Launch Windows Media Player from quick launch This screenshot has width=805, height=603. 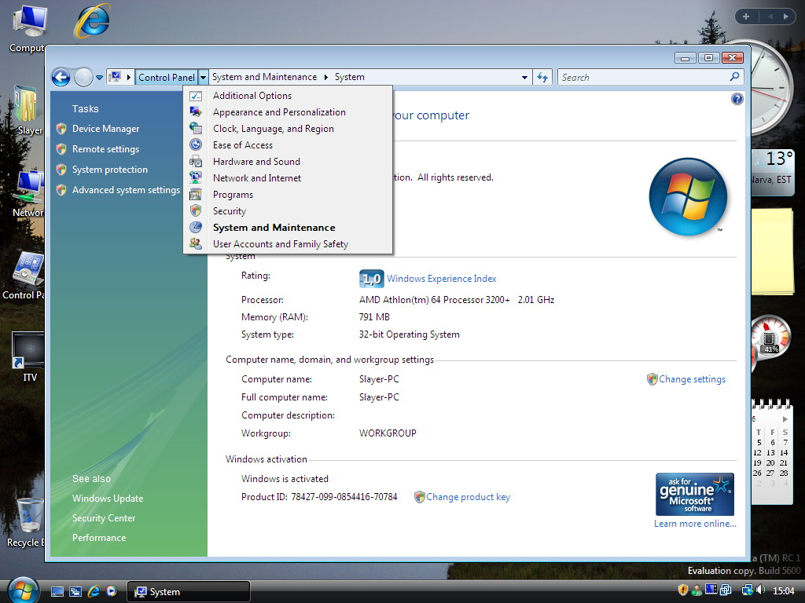click(112, 591)
